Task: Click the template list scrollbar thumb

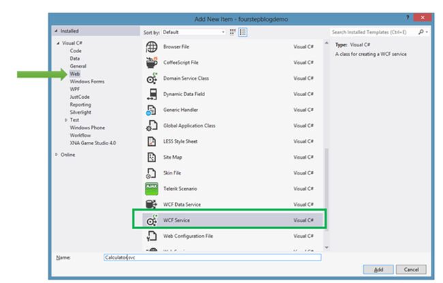Action: (x=326, y=190)
